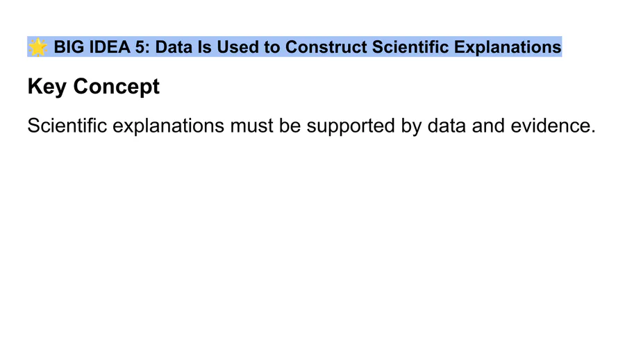Click the gold star icon before the heading
The width and height of the screenshot is (625, 351).
(x=37, y=47)
